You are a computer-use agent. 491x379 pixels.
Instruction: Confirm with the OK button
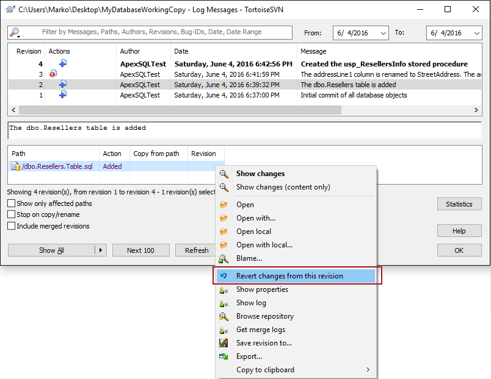(x=459, y=250)
